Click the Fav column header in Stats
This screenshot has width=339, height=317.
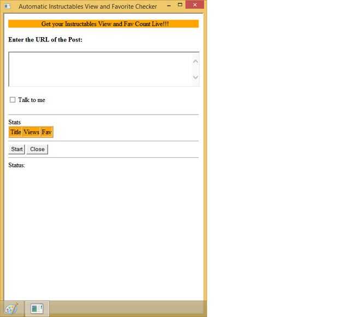point(46,132)
